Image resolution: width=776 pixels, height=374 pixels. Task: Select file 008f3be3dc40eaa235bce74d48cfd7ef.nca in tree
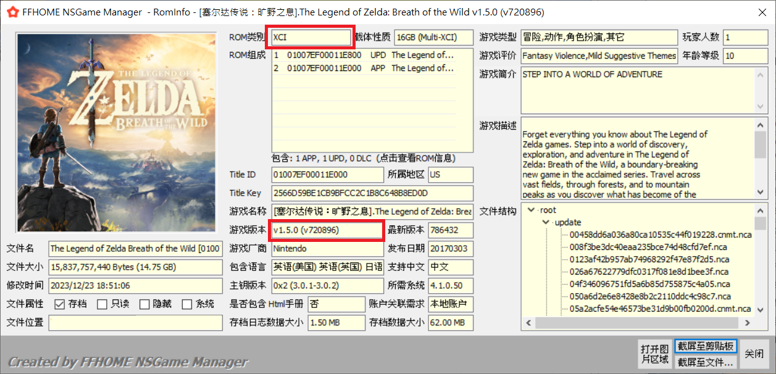click(x=648, y=247)
